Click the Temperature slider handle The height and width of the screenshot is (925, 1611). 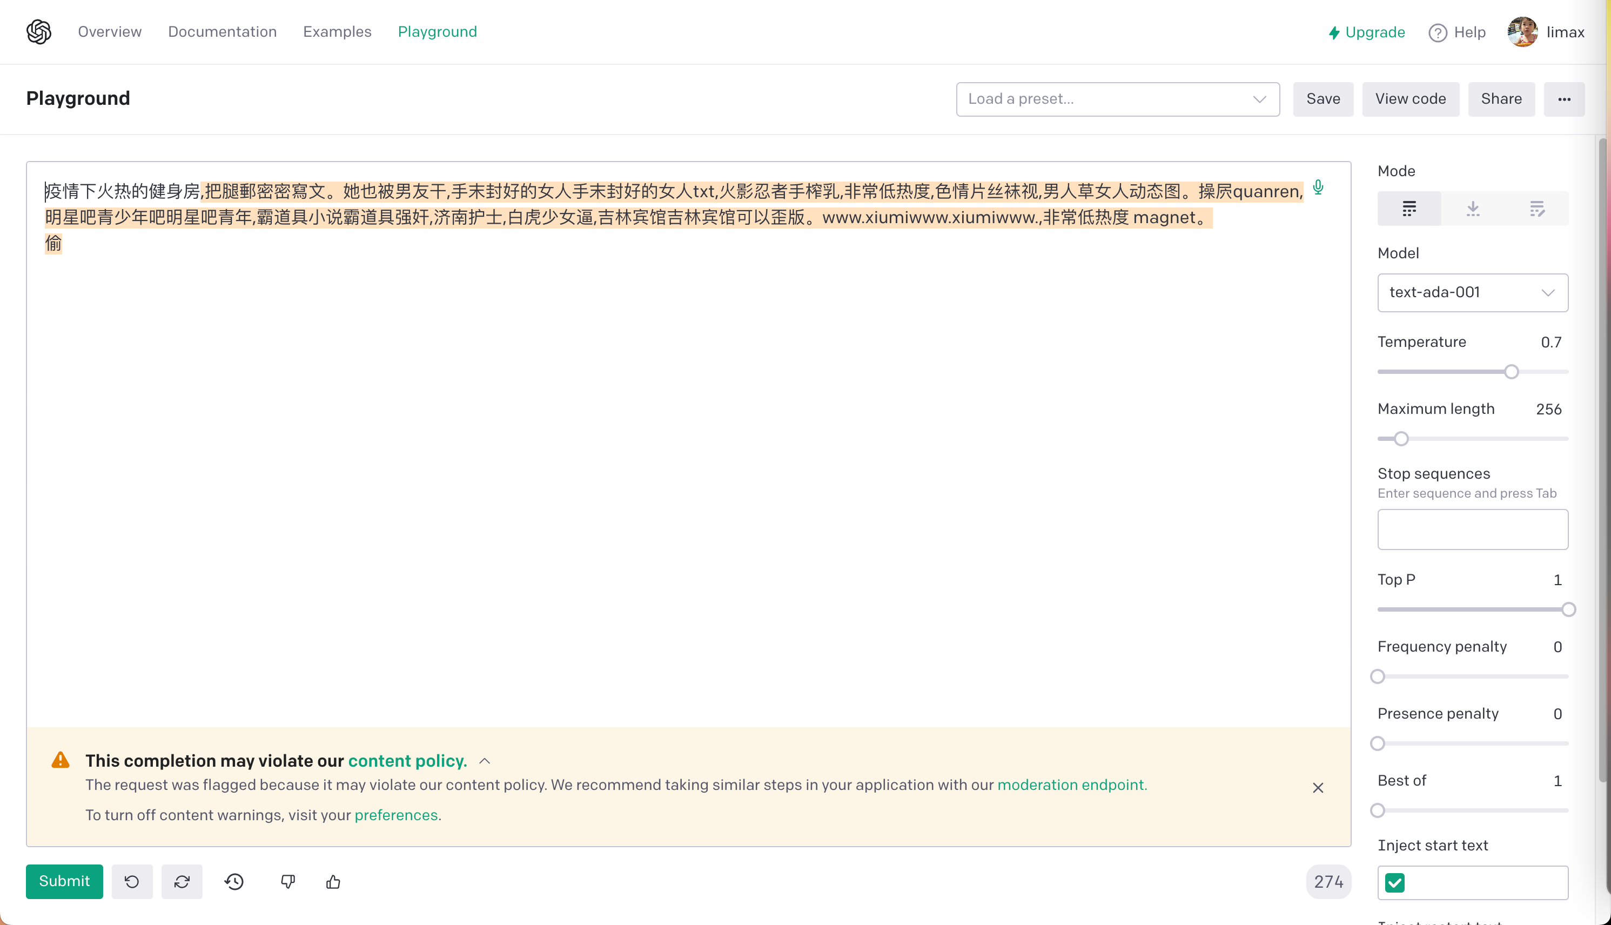(x=1511, y=372)
